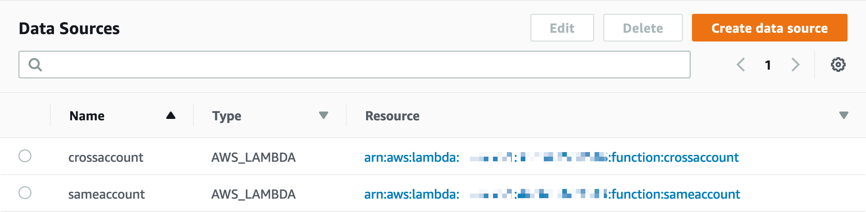The width and height of the screenshot is (866, 212).
Task: Select the sameaccount radio button
Action: tap(25, 193)
